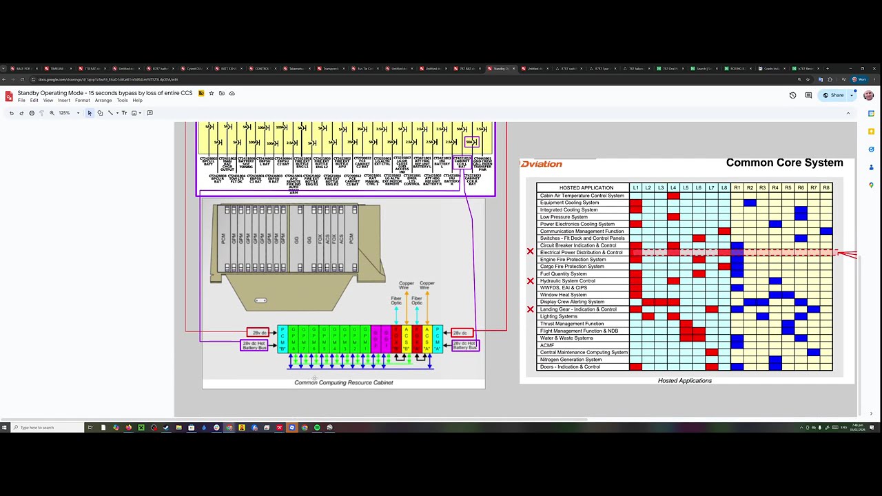Switch to the Takamatsu browser tab

pos(296,69)
